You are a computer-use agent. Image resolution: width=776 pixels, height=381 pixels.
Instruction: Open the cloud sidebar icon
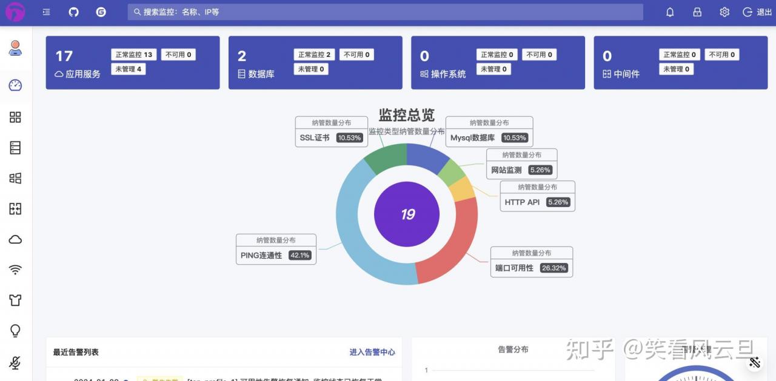(x=16, y=240)
